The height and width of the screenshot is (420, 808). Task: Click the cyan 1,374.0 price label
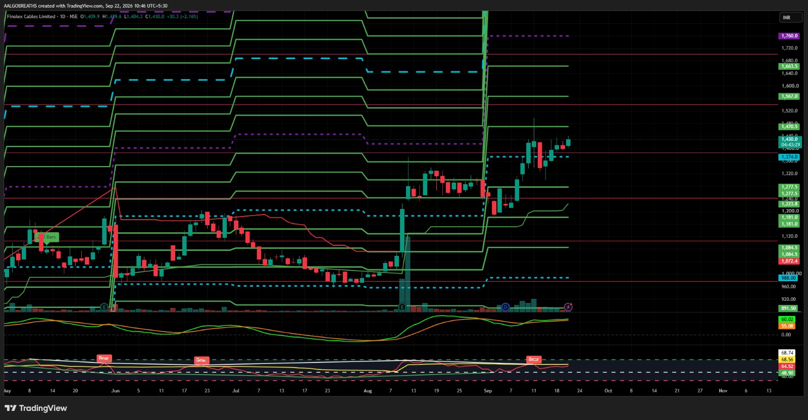(x=789, y=157)
